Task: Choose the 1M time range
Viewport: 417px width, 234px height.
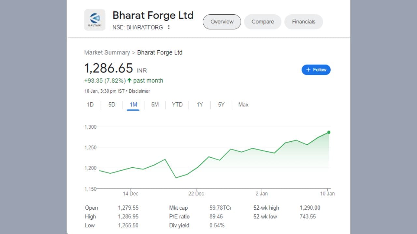Action: pyautogui.click(x=133, y=105)
